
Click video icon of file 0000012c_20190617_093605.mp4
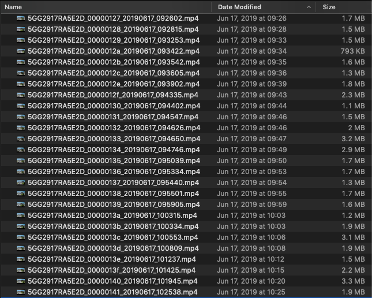21,73
